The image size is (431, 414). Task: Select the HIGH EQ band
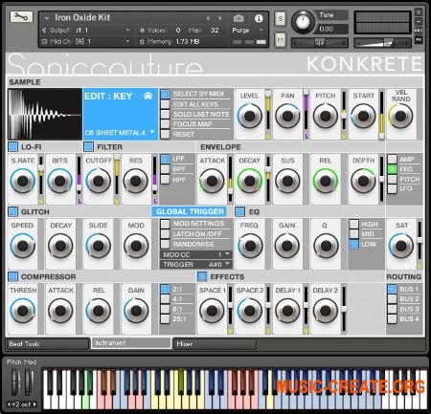[x=354, y=224]
